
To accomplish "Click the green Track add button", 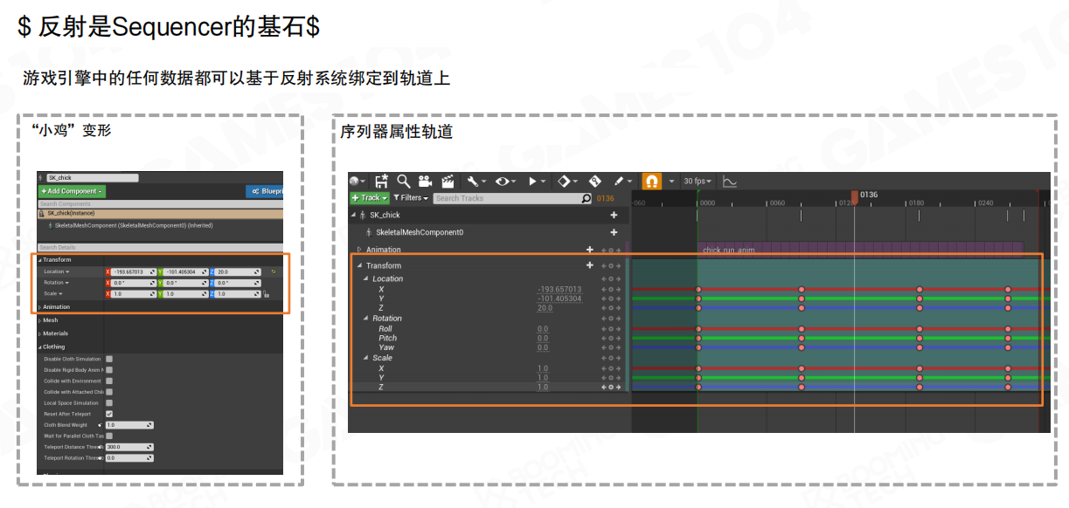I will point(369,198).
